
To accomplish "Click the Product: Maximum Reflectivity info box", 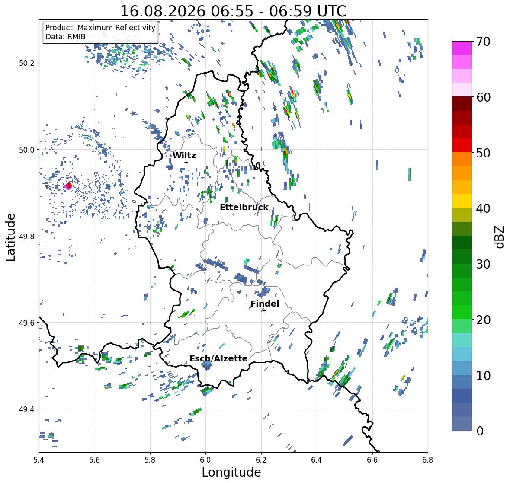I will tap(100, 32).
